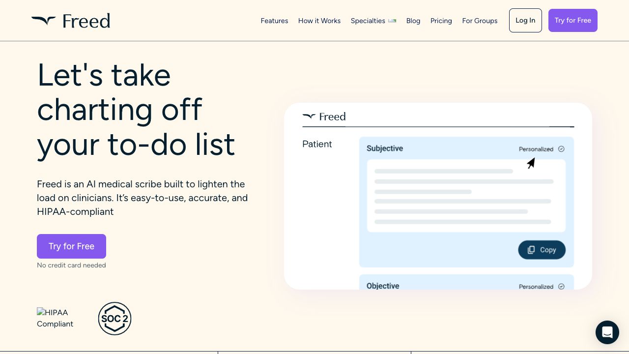
Task: Open the Blog link in the navigation
Action: (x=413, y=21)
